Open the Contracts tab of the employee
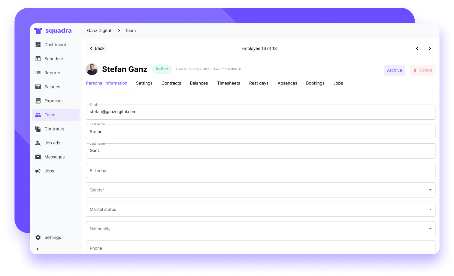 click(171, 83)
